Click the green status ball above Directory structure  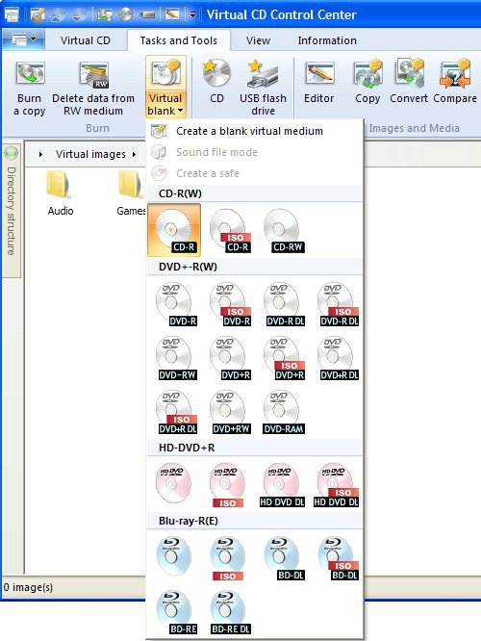[12, 153]
